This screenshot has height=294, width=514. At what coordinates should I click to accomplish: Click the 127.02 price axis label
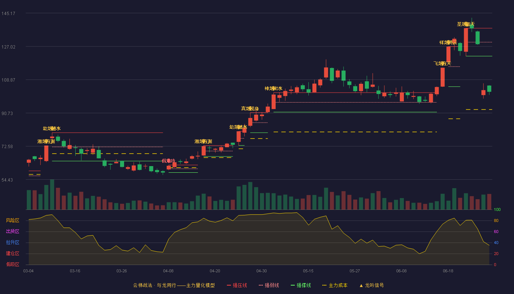8,47
